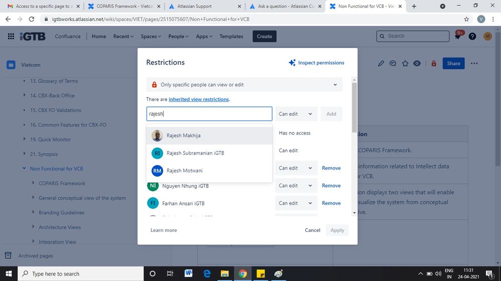Open the Confluence app switcher grid icon

click(11, 36)
